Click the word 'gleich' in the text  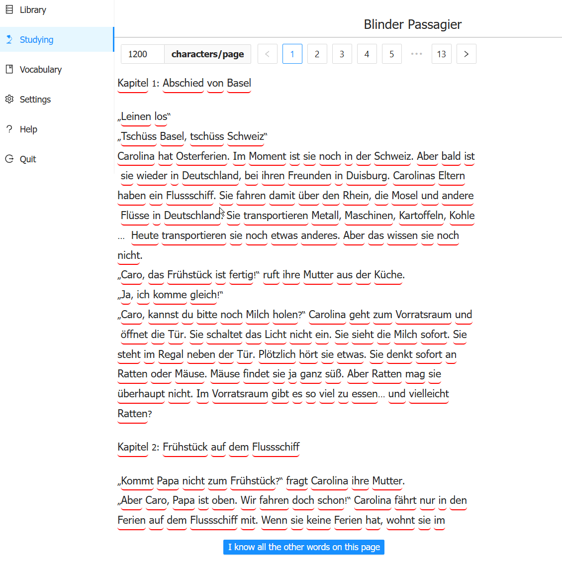[x=204, y=295]
